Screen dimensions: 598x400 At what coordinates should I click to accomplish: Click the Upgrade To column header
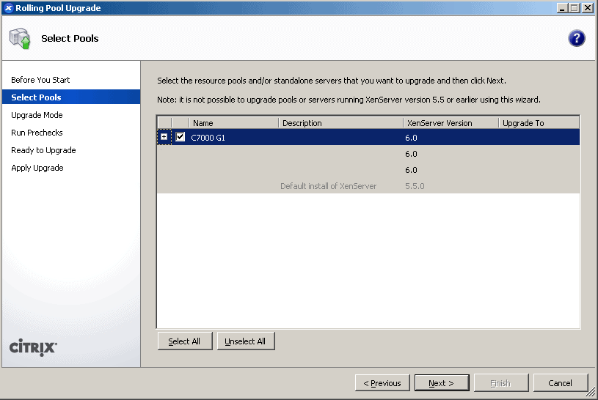point(538,123)
